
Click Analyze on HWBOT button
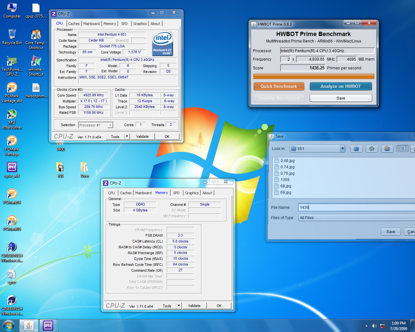click(x=341, y=86)
